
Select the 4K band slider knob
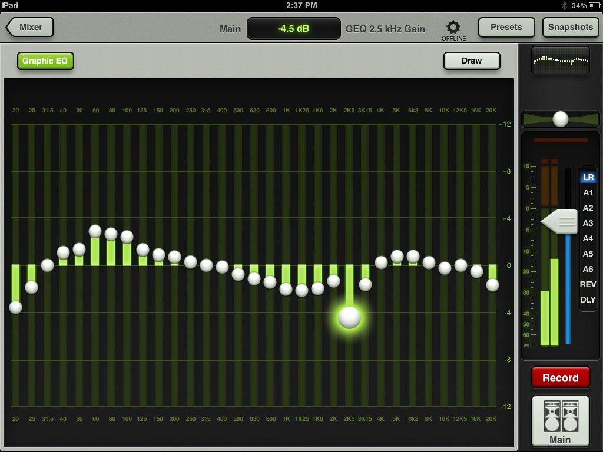tap(381, 263)
